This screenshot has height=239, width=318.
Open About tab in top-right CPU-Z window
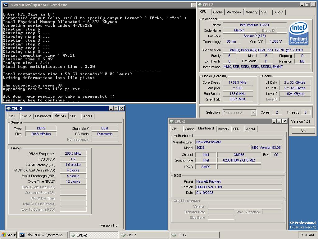[x=279, y=12]
